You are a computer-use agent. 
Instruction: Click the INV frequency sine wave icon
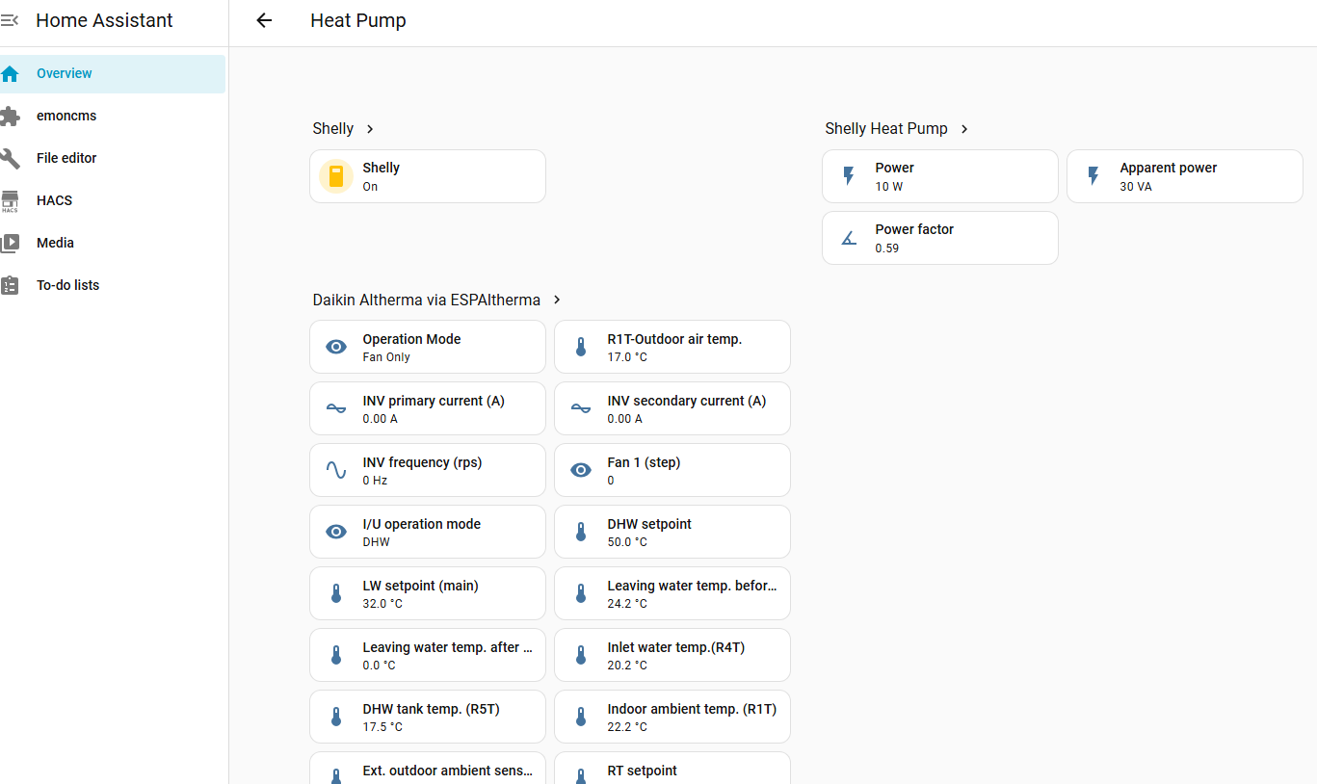(336, 471)
